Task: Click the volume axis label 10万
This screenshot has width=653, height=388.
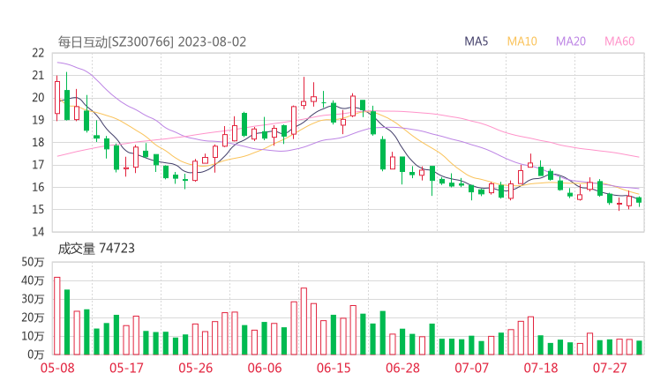Action: 33,336
